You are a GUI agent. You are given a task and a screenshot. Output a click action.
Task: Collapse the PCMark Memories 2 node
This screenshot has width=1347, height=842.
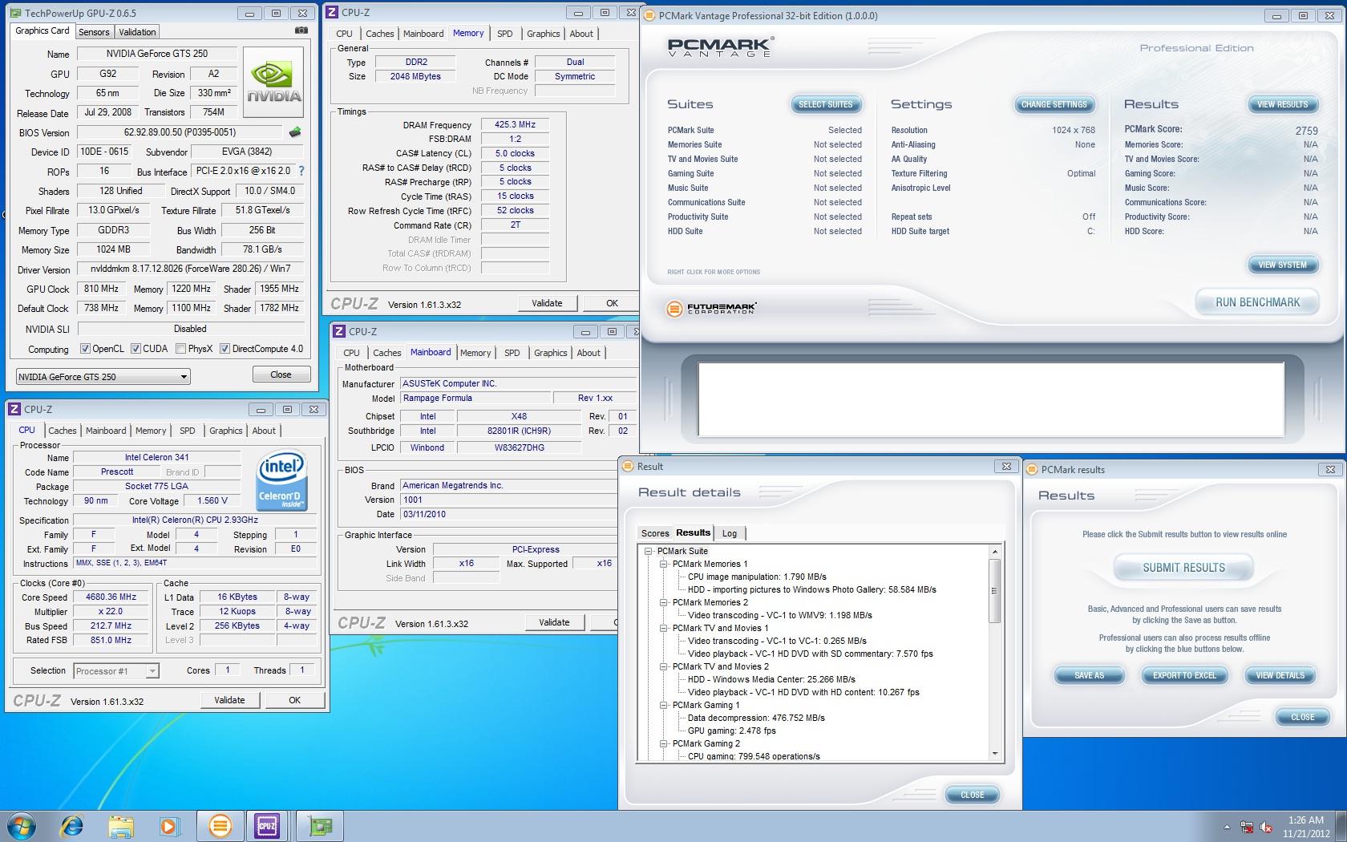click(x=664, y=602)
